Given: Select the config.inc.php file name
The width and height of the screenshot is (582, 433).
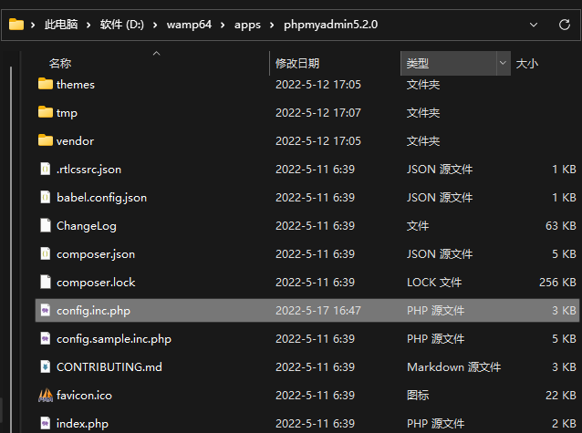Looking at the screenshot, I should coord(93,311).
